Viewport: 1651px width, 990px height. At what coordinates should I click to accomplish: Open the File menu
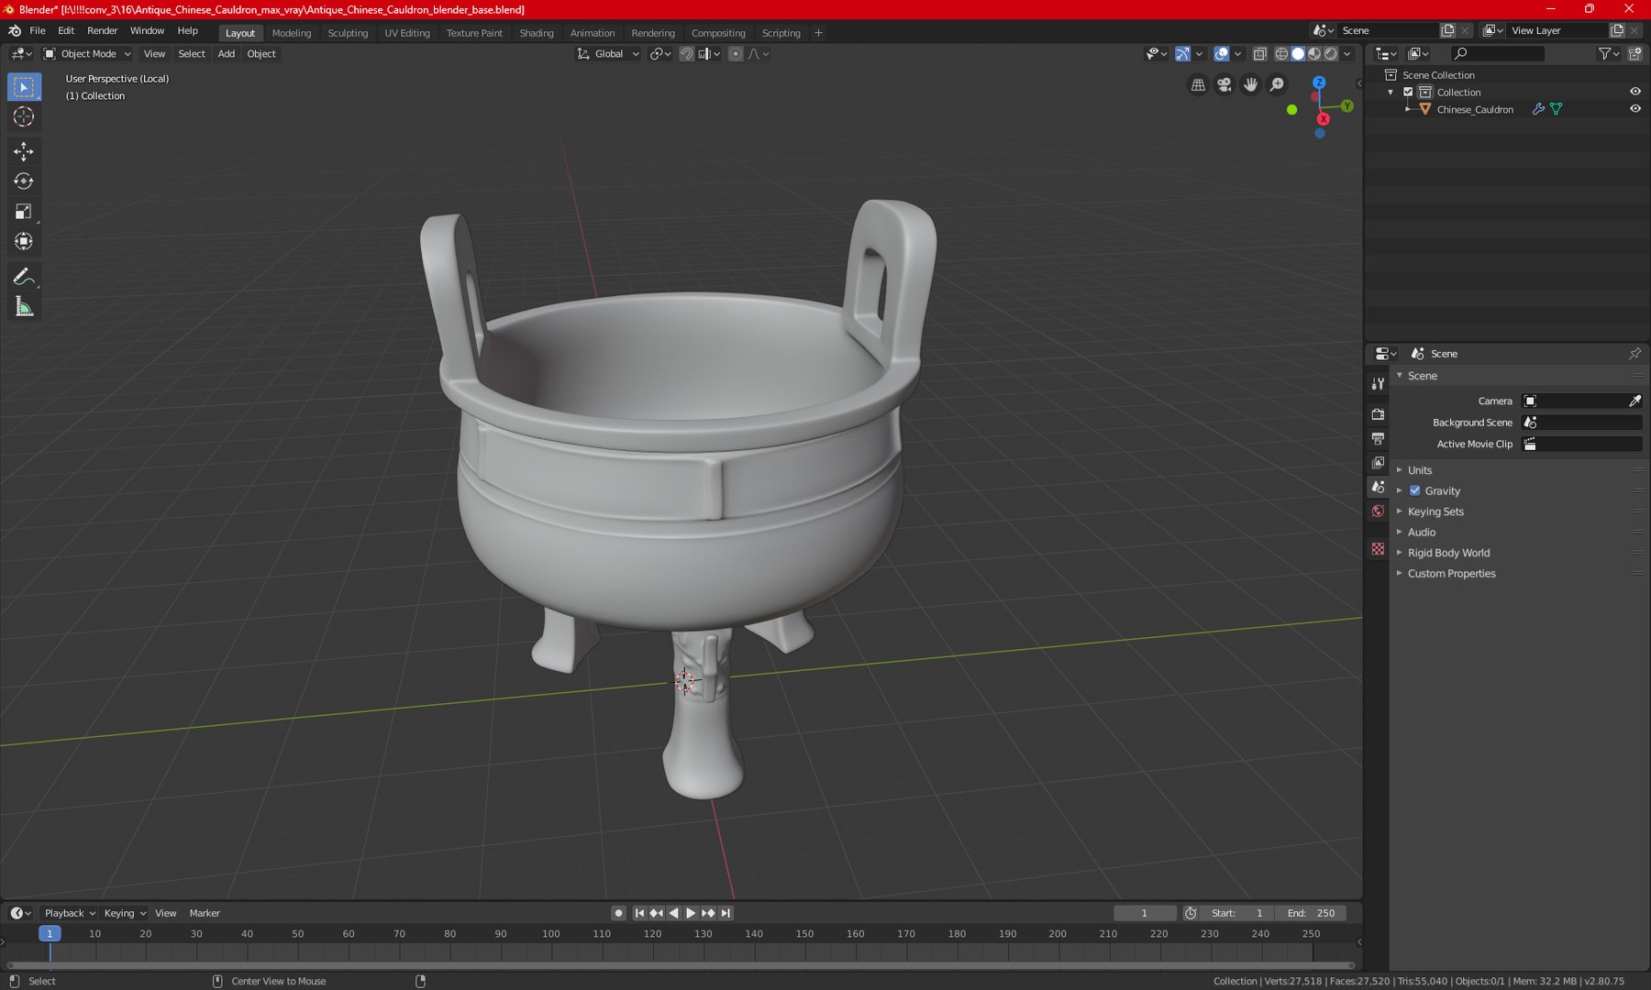coord(38,31)
